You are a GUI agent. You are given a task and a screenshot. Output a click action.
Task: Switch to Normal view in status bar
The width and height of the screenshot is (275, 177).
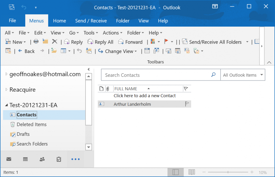175,172
